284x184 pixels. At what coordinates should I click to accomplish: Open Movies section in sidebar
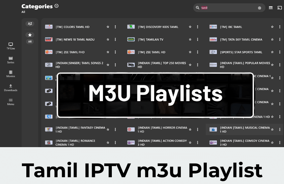coord(11,74)
